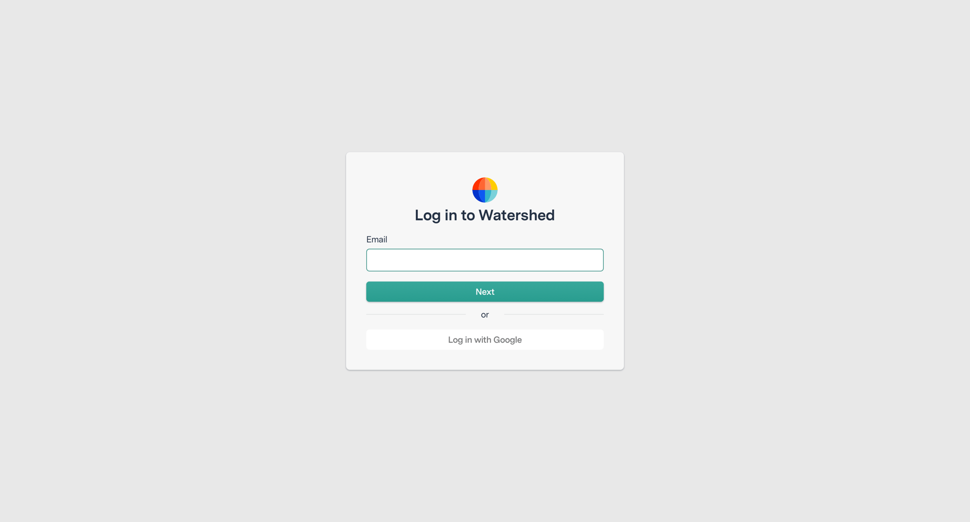The height and width of the screenshot is (522, 970).
Task: Click the word "Google" in the login button
Action: click(508, 340)
